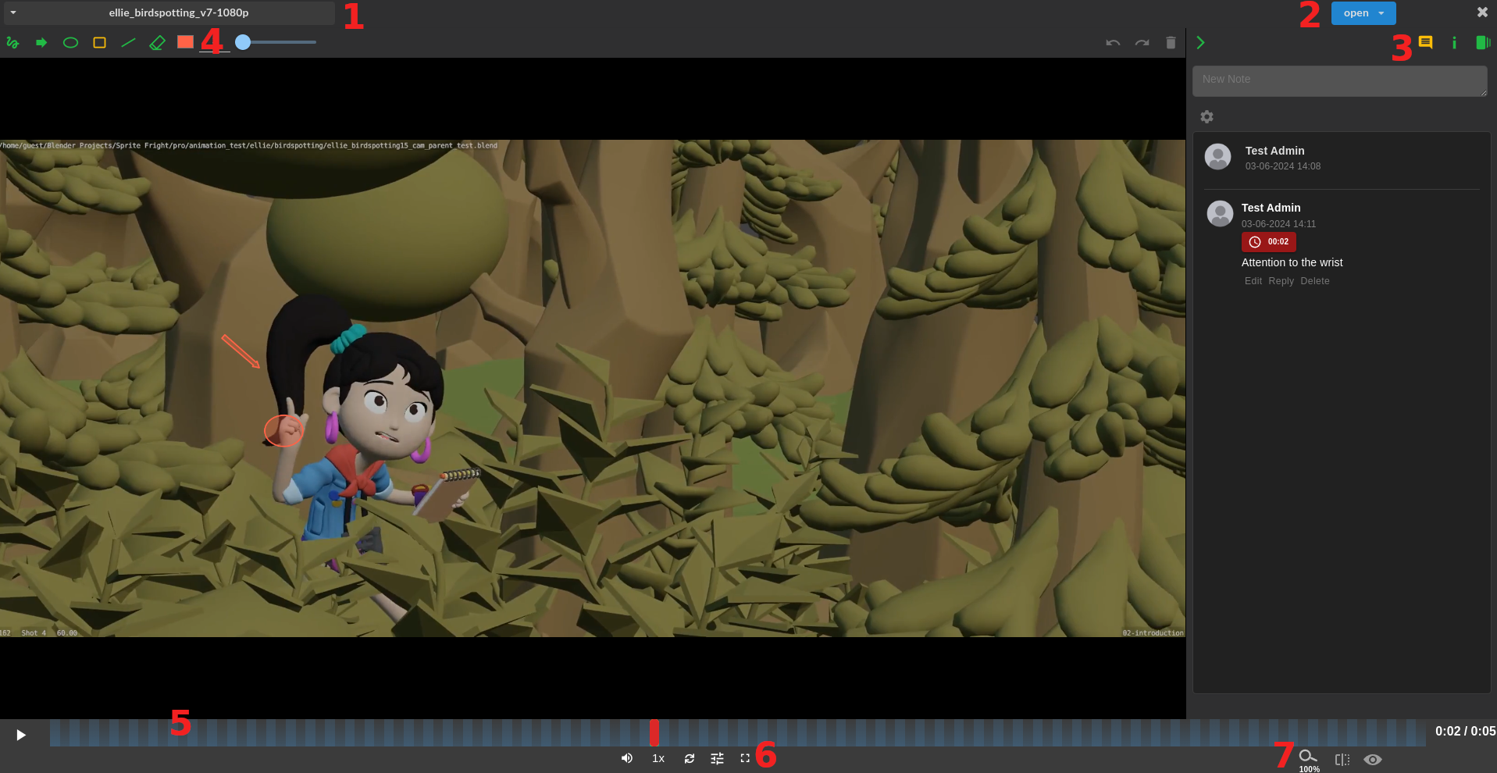Click the red annotation color swatch
Viewport: 1497px width, 773px height.
(185, 42)
